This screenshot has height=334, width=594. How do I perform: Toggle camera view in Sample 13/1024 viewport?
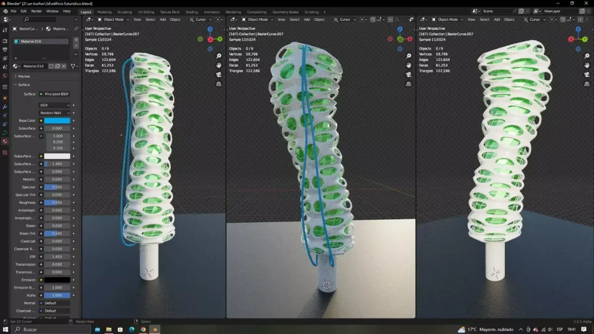(219, 75)
